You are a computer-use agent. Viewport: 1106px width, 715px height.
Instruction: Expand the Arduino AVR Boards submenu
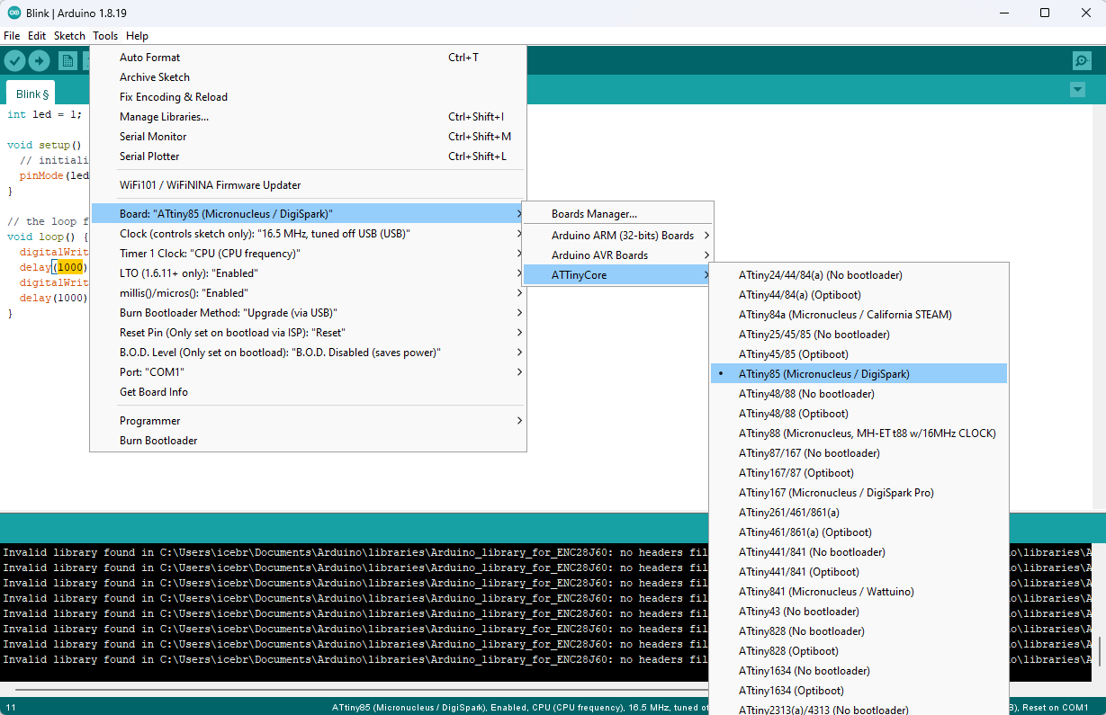click(x=599, y=255)
